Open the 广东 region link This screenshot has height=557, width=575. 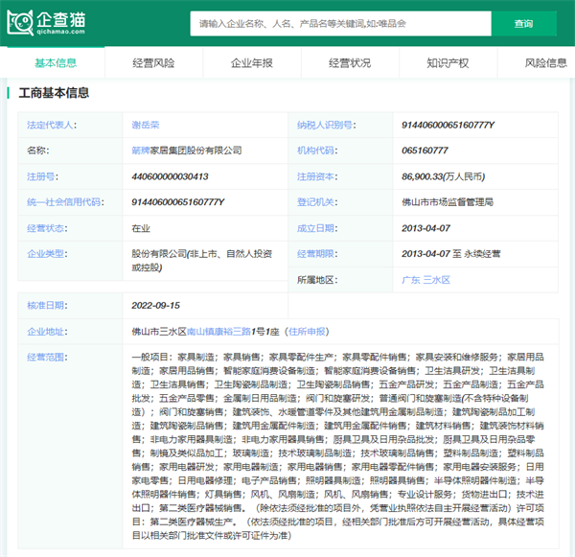[411, 279]
